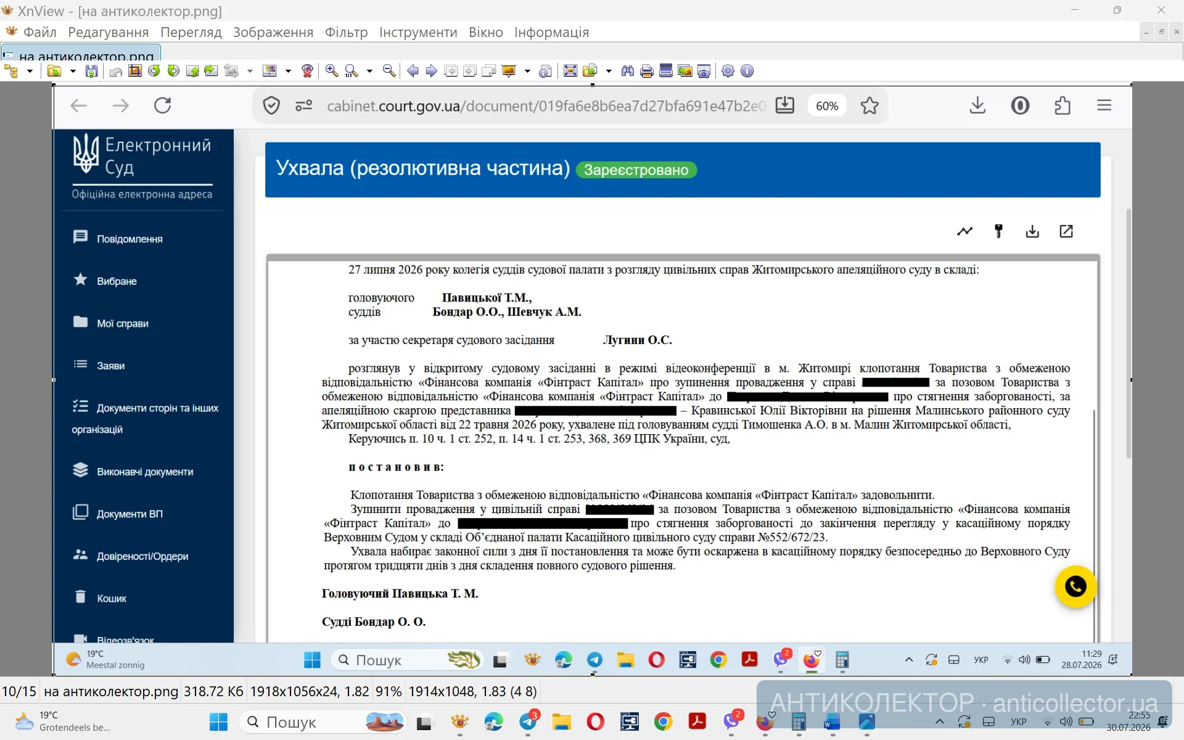Viewport: 1184px width, 740px height.
Task: Select the Crop tool icon
Action: click(x=135, y=71)
